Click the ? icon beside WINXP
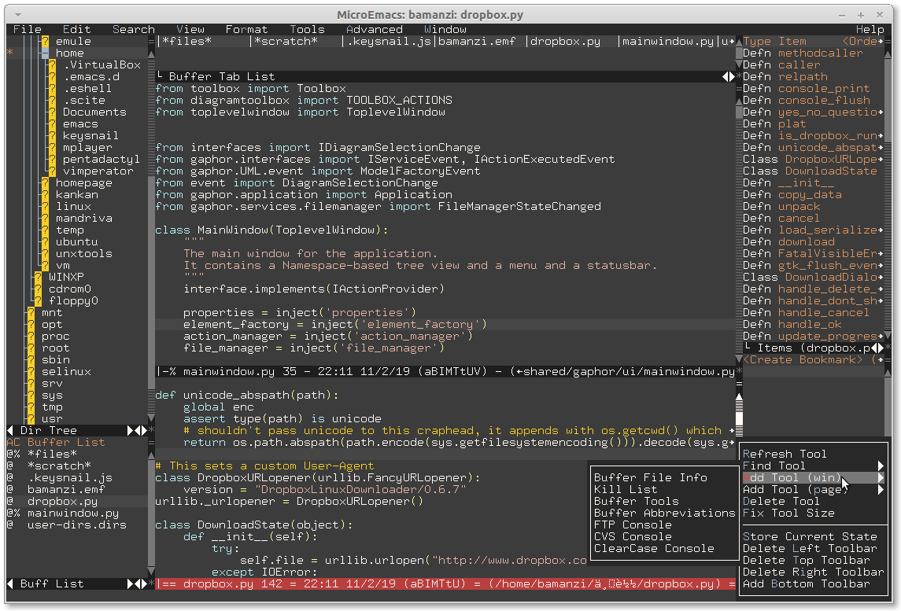 tap(38, 278)
